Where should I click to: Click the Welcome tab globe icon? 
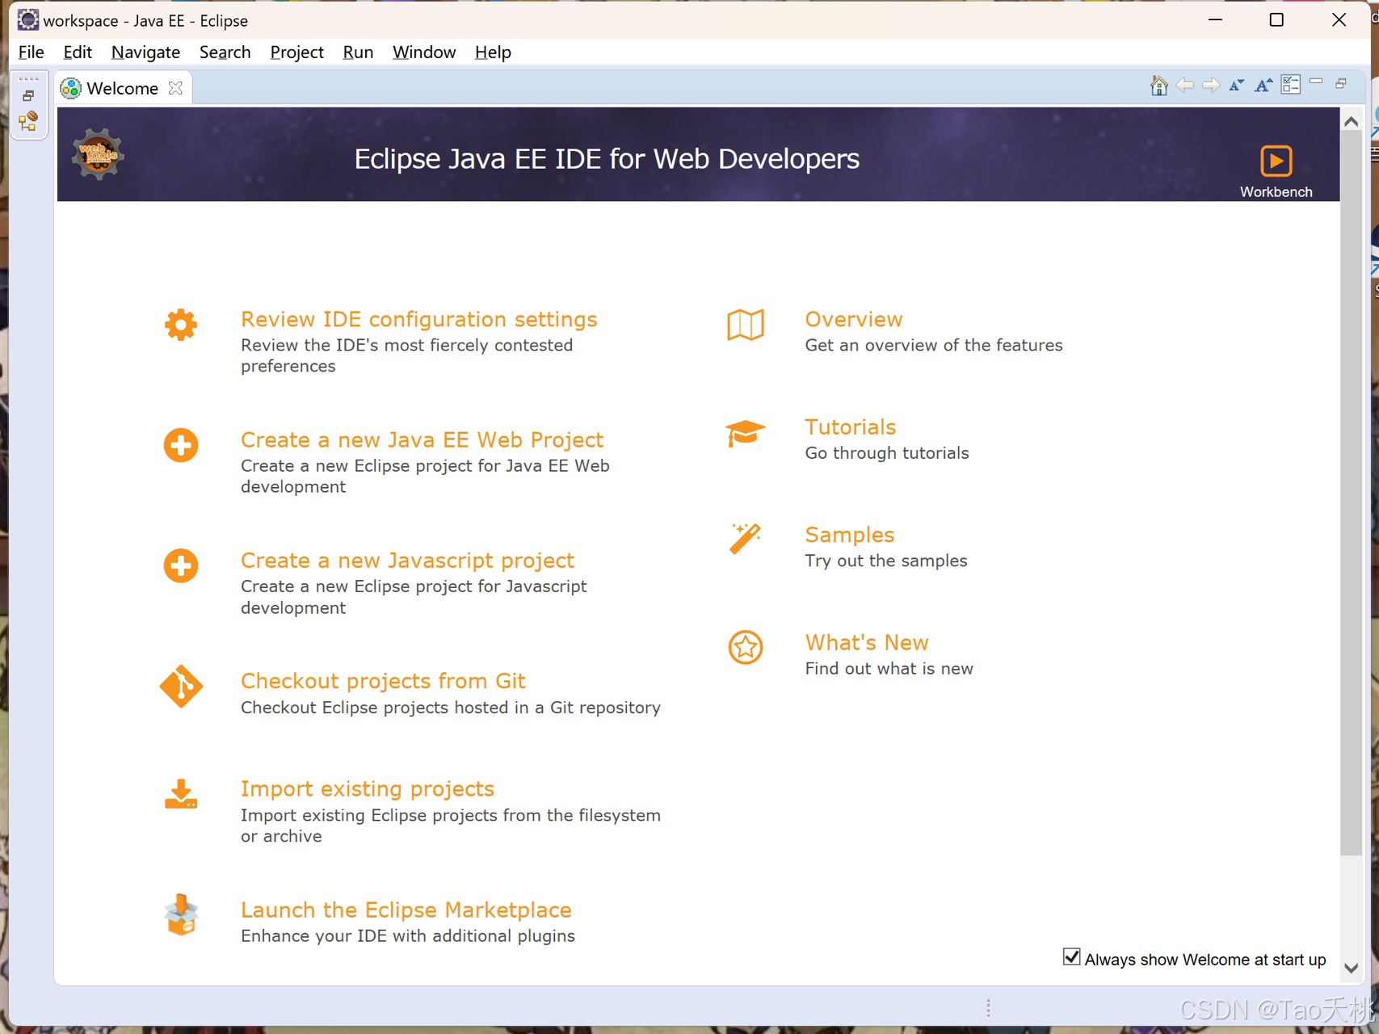pos(71,88)
